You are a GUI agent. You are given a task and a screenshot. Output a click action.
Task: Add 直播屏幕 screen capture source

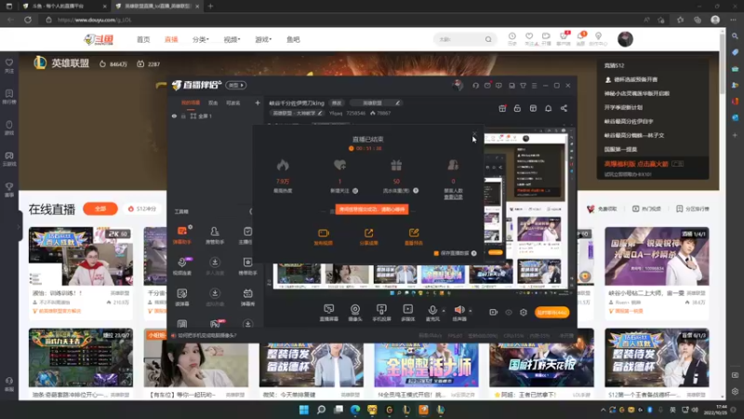point(329,313)
